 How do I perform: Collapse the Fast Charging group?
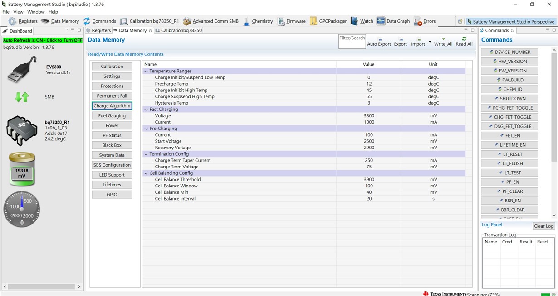[146, 110]
